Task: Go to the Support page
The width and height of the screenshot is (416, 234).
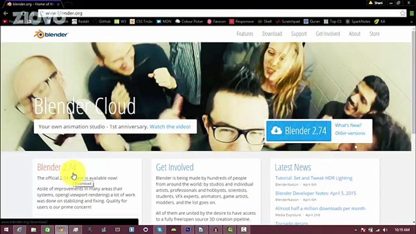Action: point(299,34)
